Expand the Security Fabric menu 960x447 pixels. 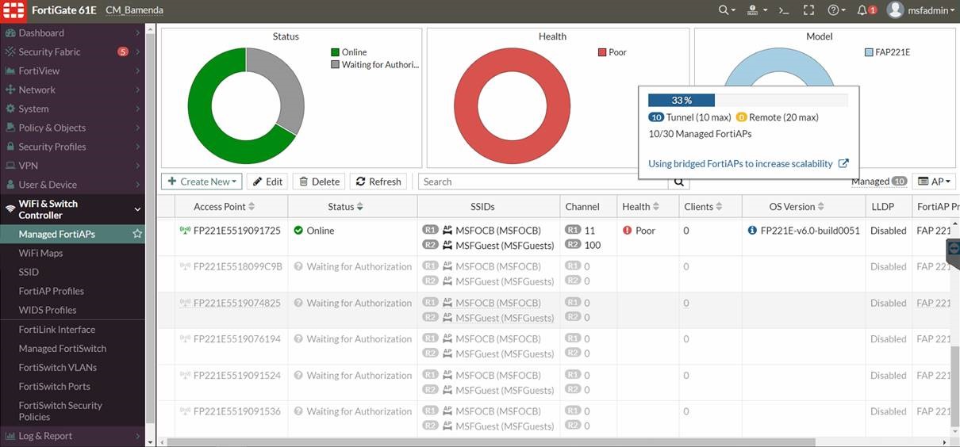click(x=137, y=52)
